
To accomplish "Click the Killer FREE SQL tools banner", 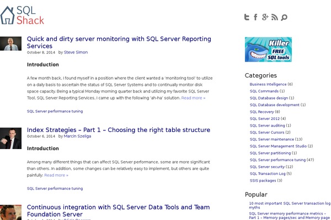I will (268, 50).
